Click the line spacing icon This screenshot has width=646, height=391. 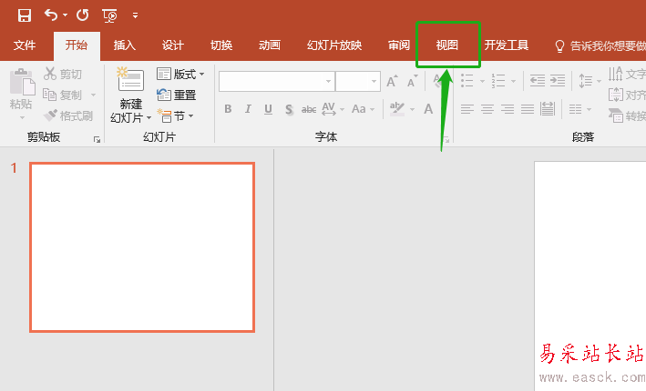click(586, 81)
